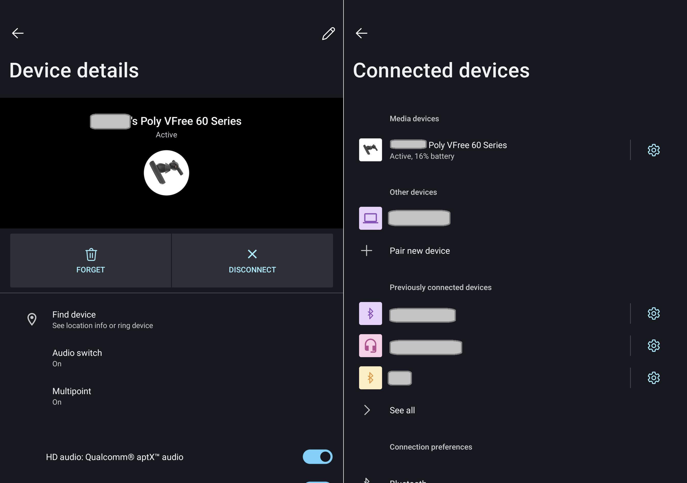Toggle HD audio aptX switch off
The height and width of the screenshot is (483, 687).
[x=317, y=457]
